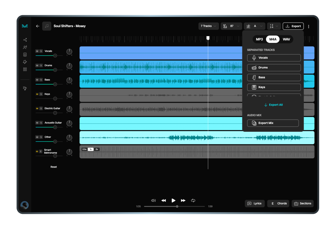336x229 pixels.
Task: Open the Lyrics panel
Action: coord(255,203)
